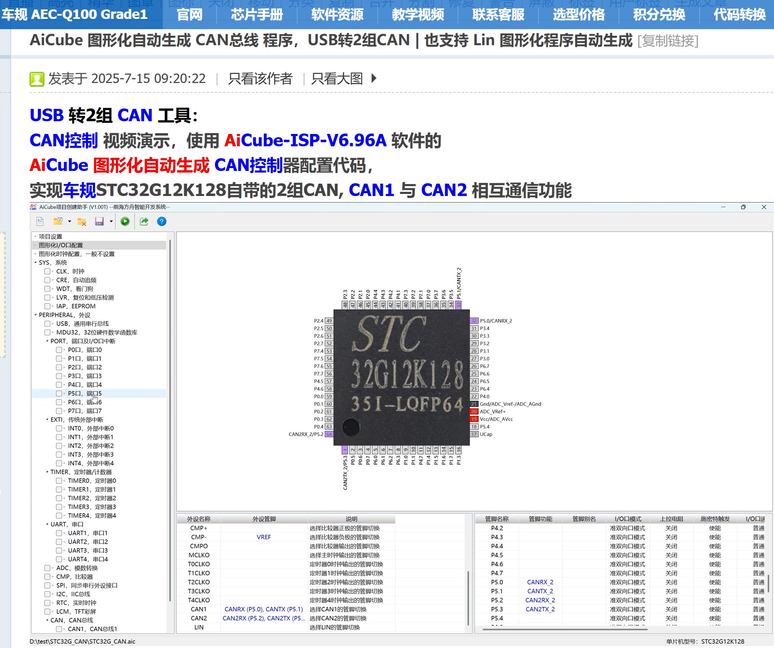
Task: Click the 单片机型号: STC32G12K128 status text
Action: click(x=705, y=641)
